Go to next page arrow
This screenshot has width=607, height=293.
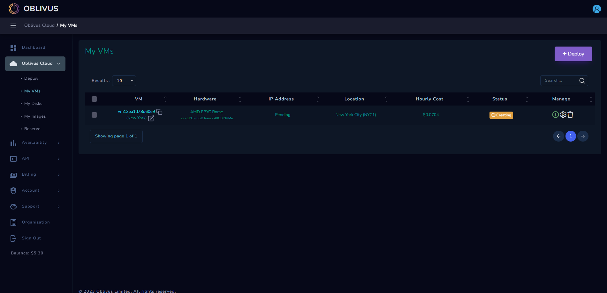[583, 136]
